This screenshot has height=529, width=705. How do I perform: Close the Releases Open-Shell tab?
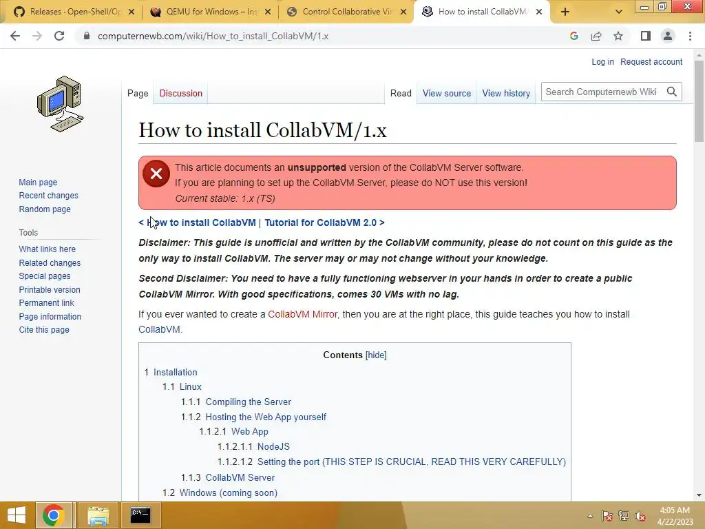pos(131,12)
